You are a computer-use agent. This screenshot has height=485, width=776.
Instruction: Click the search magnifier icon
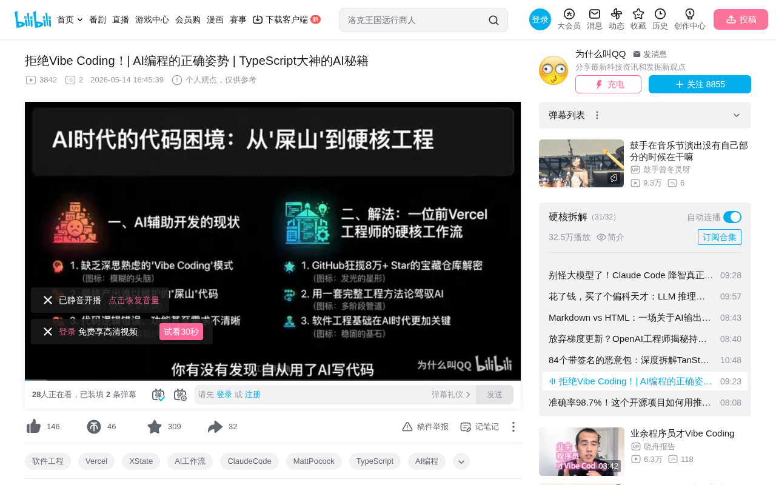point(493,20)
